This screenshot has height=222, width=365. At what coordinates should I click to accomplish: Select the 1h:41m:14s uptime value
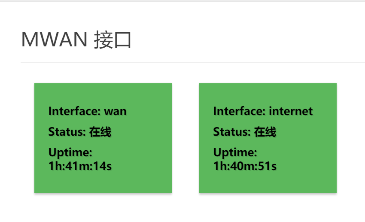[80, 166]
